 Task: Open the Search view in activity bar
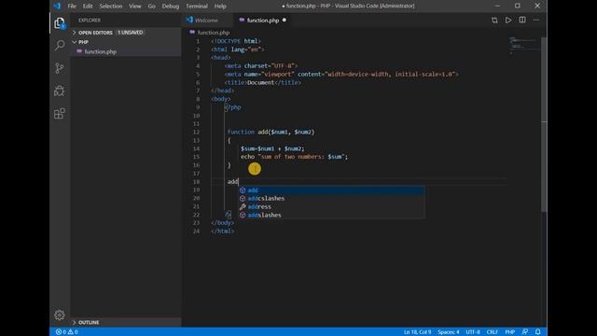coord(60,46)
